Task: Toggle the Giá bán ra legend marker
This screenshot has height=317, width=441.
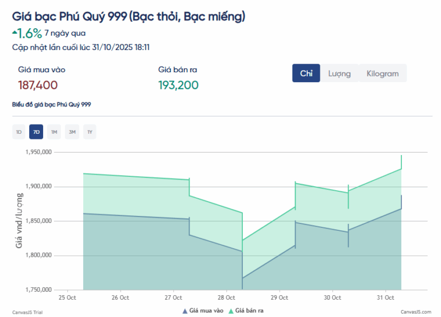Action: (x=231, y=311)
